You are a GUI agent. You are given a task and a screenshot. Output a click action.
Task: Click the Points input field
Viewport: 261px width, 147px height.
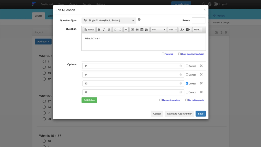(x=199, y=20)
